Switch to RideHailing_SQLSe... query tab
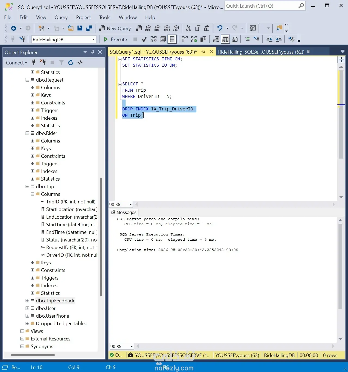 (x=261, y=52)
